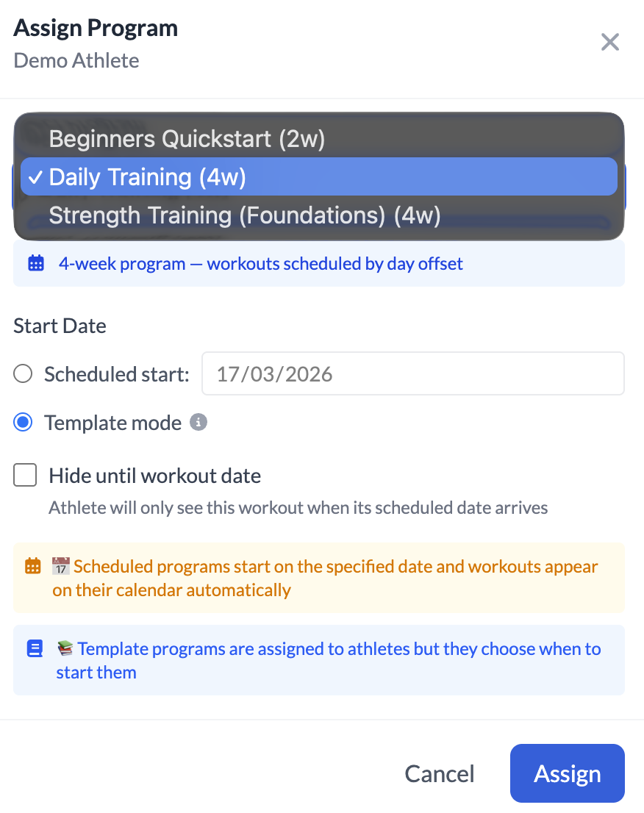
Task: Enable the Hide until workout date checkbox
Action: tap(25, 475)
